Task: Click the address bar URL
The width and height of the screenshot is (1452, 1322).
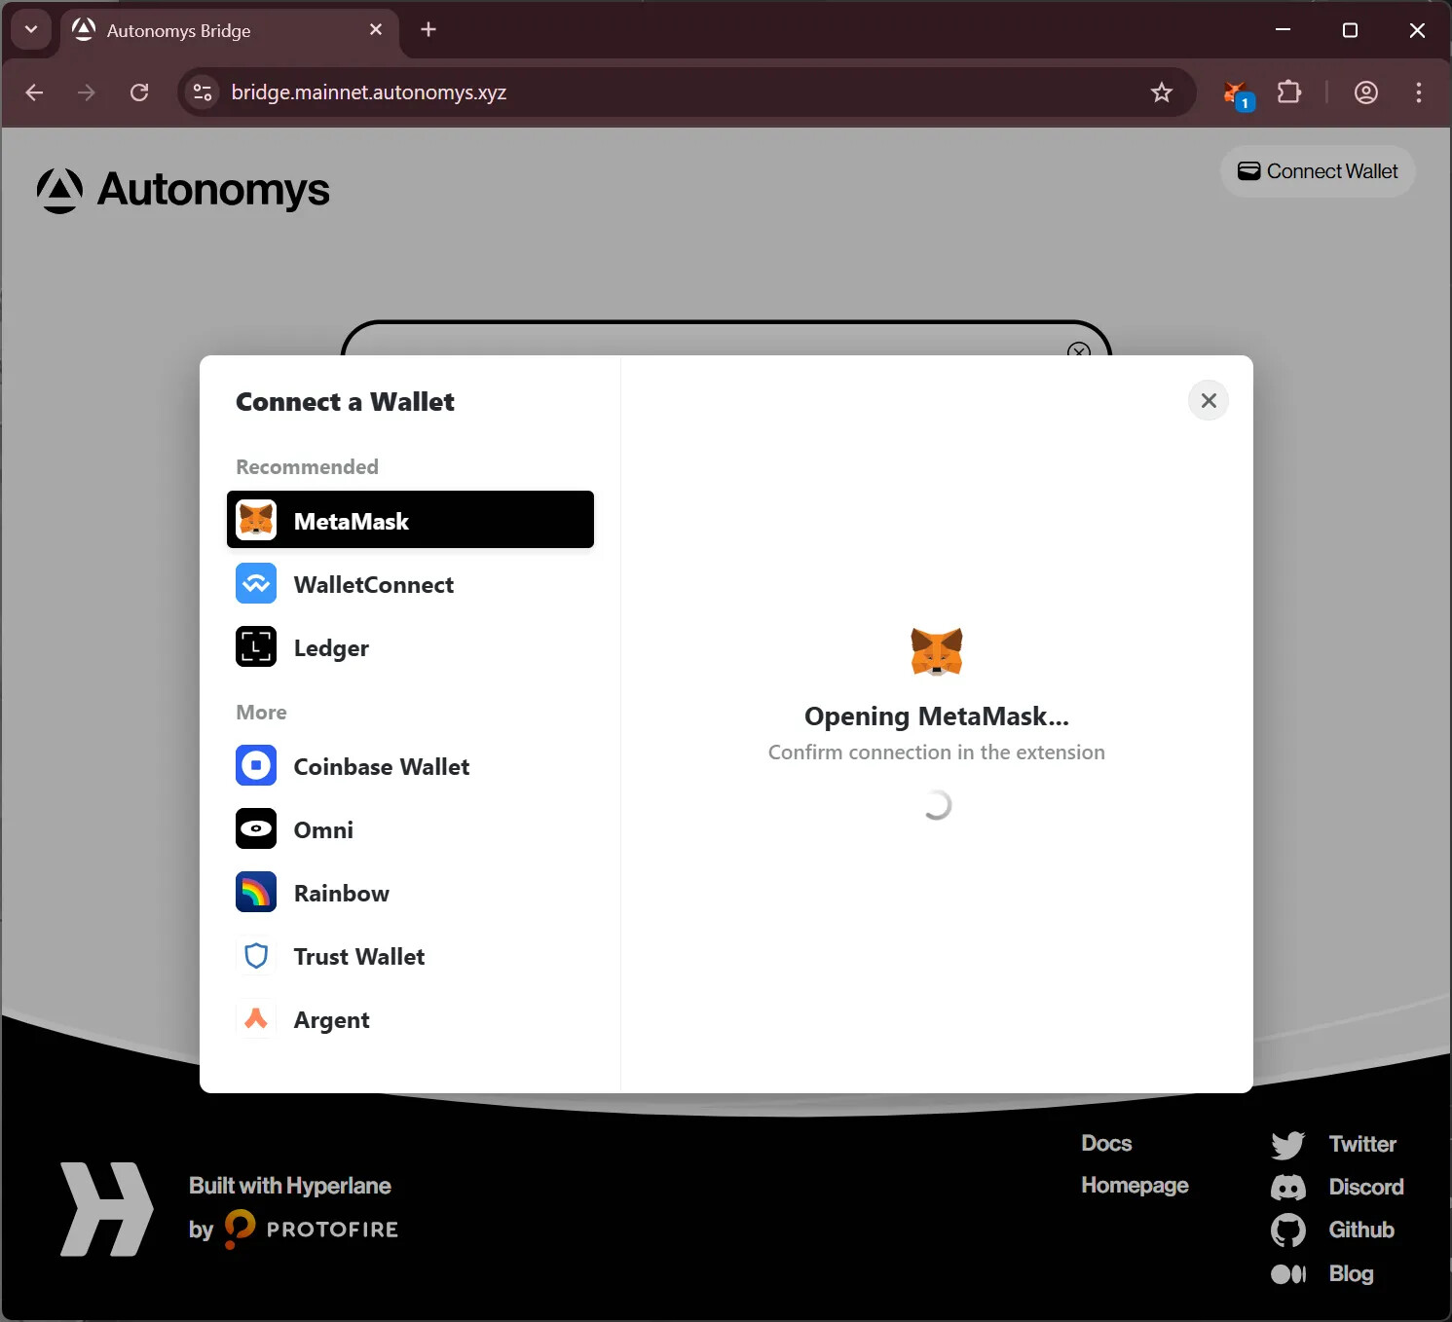Action: 368,92
